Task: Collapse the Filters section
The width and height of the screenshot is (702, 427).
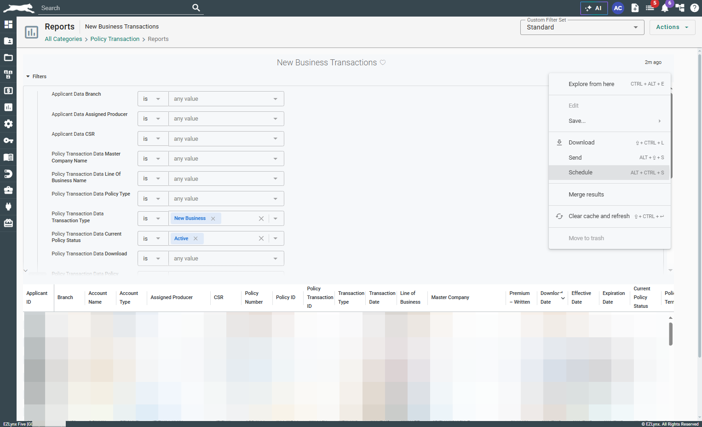Action: click(36, 76)
